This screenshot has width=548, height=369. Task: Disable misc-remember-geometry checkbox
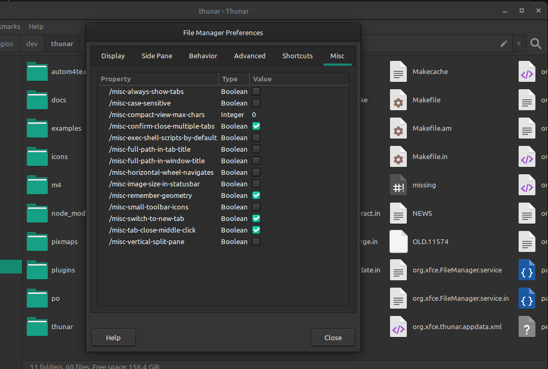click(256, 195)
